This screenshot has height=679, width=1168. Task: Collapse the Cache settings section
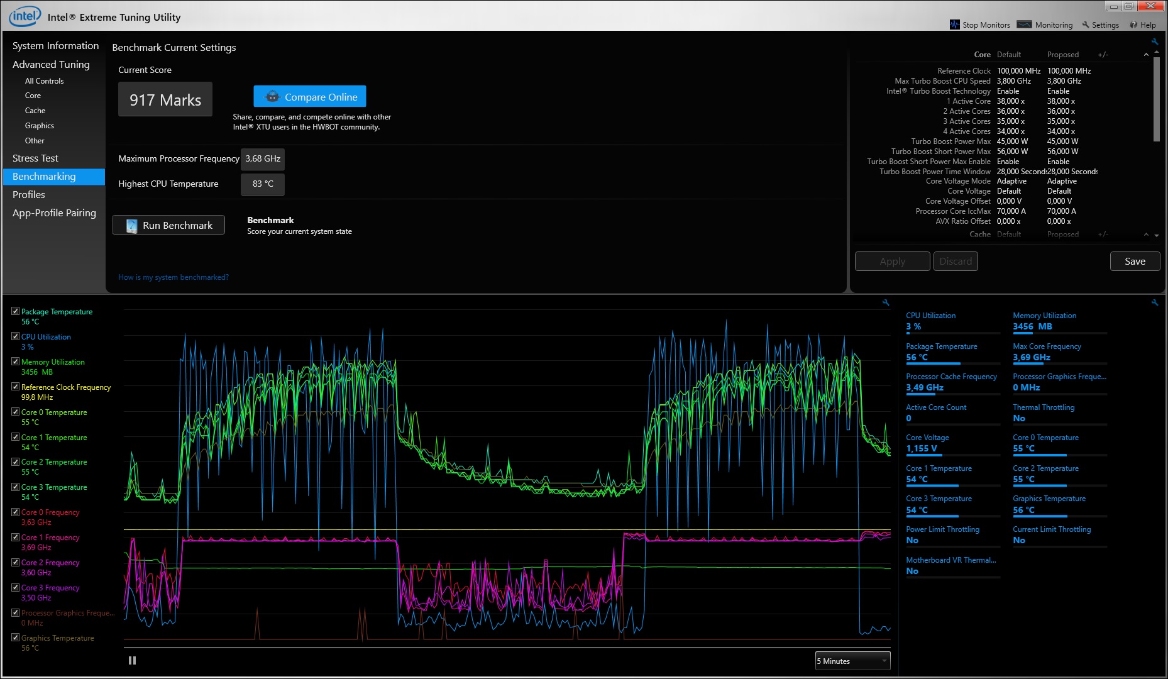[x=1146, y=235]
